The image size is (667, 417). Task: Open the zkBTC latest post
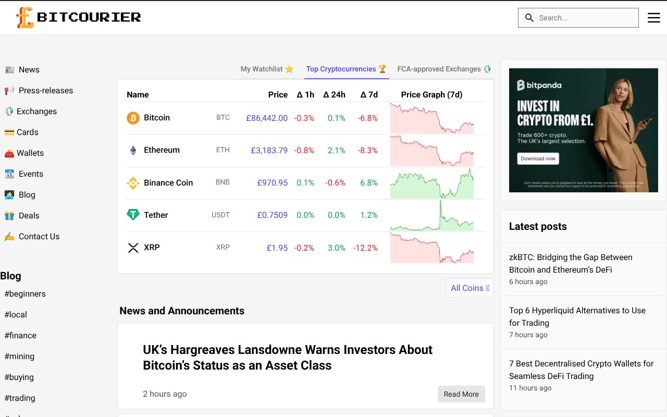pyautogui.click(x=571, y=263)
